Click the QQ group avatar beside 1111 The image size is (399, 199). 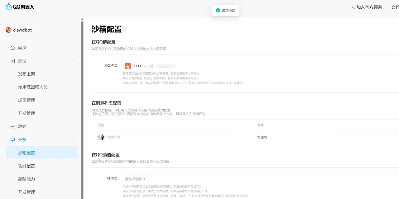[x=128, y=66]
